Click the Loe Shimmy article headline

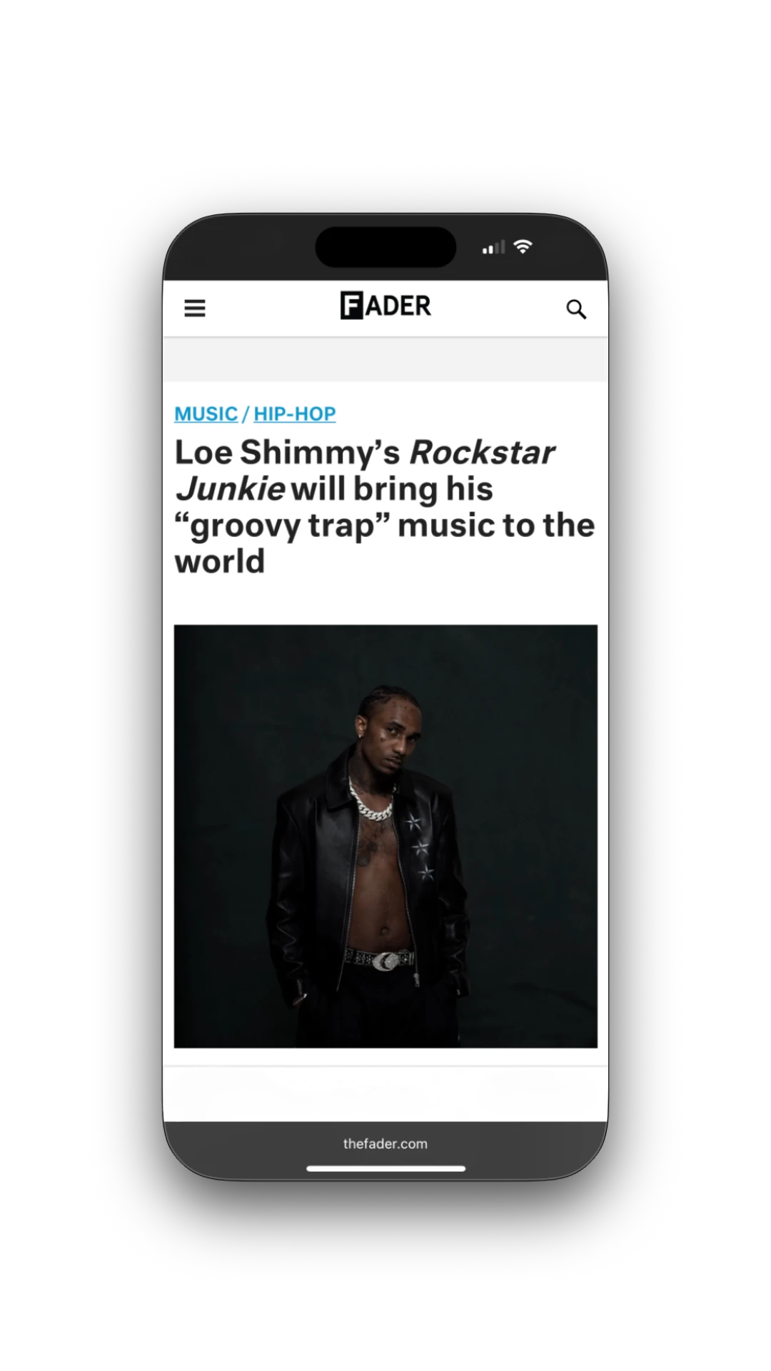(x=385, y=507)
